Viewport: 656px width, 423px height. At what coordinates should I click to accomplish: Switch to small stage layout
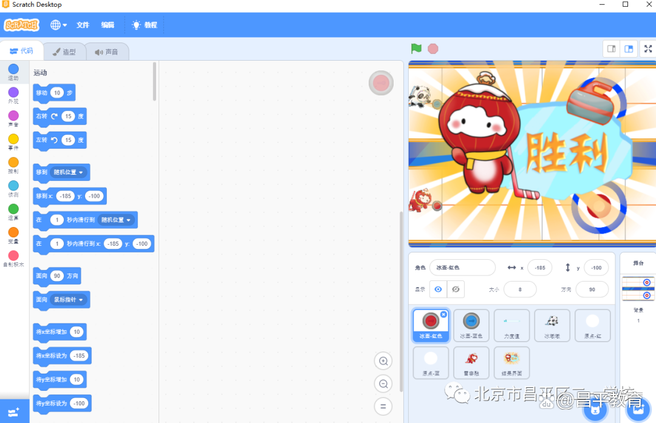pos(611,49)
